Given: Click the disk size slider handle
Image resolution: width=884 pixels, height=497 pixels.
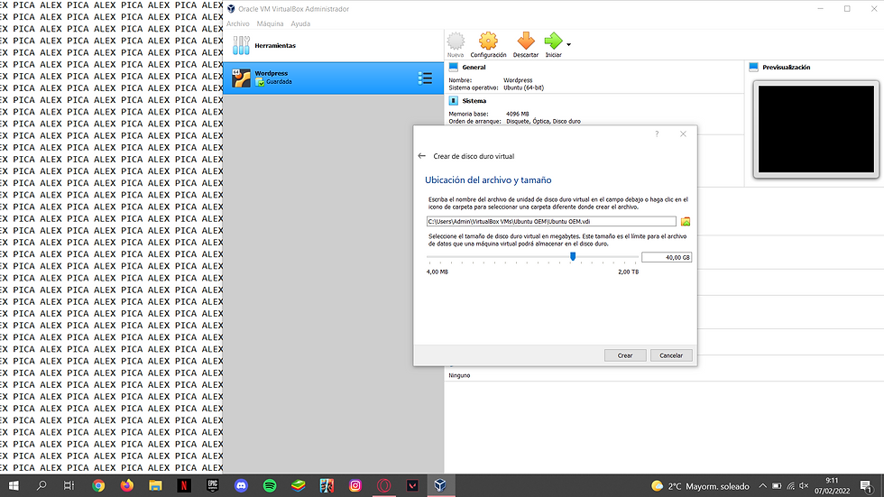Looking at the screenshot, I should (573, 256).
